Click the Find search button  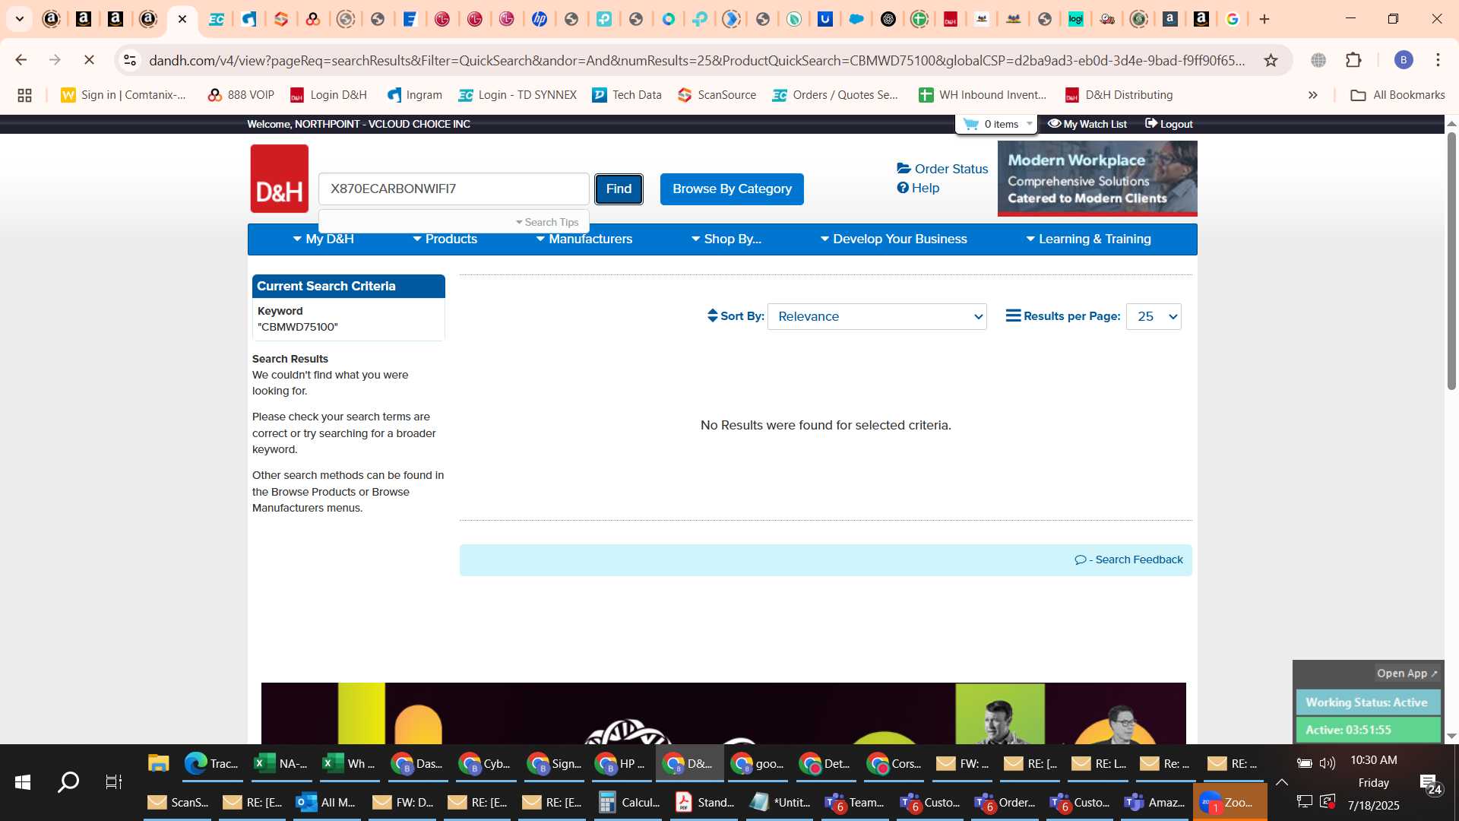pyautogui.click(x=619, y=189)
